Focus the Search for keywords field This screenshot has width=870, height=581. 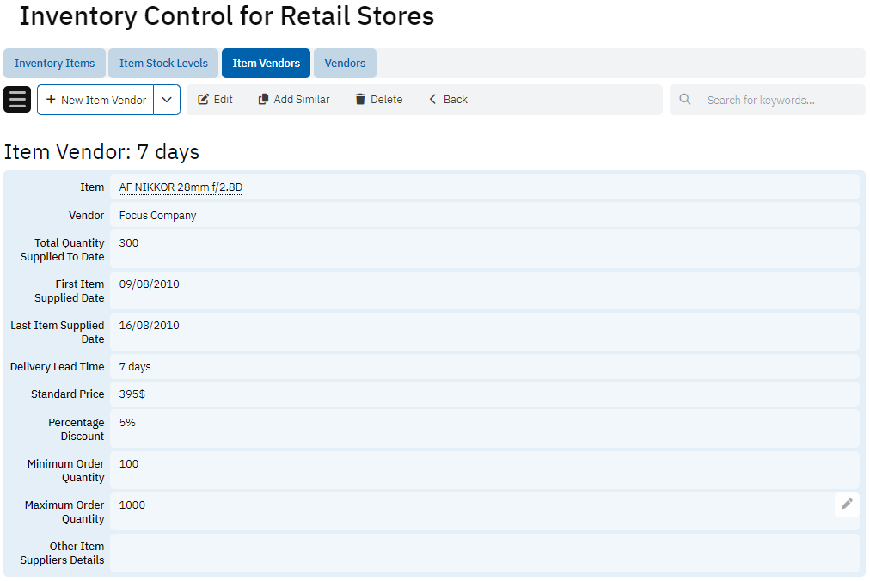point(778,100)
